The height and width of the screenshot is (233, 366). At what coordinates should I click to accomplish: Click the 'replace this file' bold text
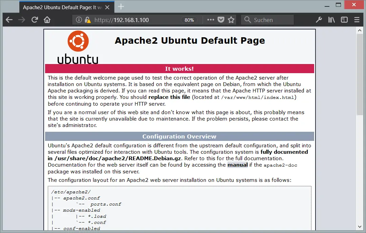pyautogui.click(x=169, y=97)
